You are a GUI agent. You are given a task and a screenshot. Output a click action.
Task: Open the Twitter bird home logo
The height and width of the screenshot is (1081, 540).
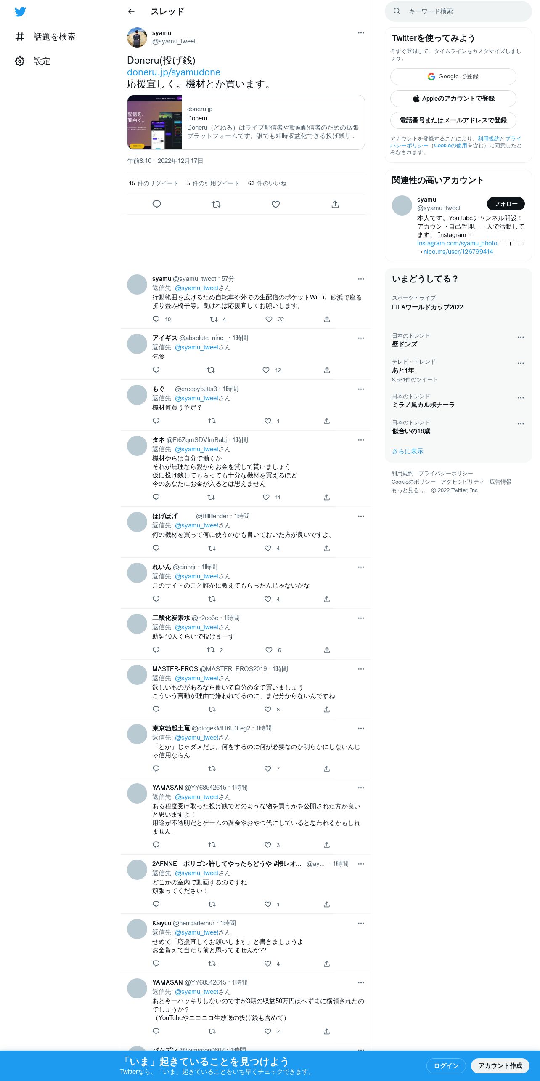20,12
